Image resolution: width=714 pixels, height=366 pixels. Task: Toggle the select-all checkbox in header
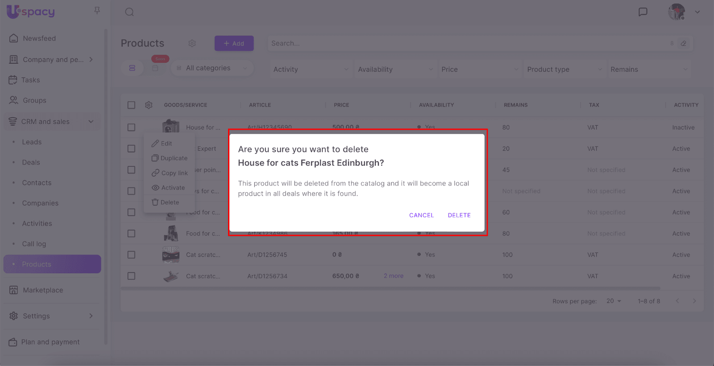click(x=131, y=105)
